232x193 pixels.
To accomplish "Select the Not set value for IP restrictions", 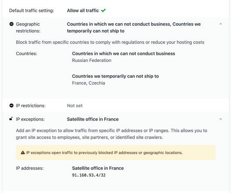I will [x=75, y=106].
